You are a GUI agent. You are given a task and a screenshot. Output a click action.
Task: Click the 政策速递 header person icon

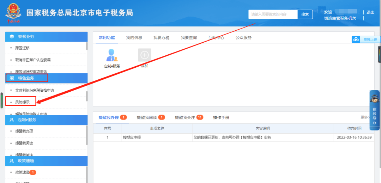pyautogui.click(x=12, y=161)
